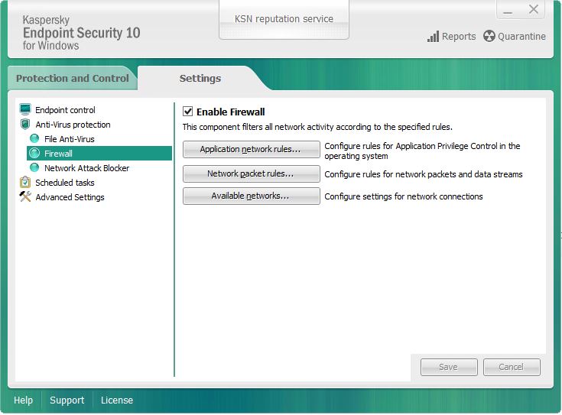This screenshot has height=415, width=562.
Task: Click the Endpoint control monitor icon
Action: (x=25, y=110)
